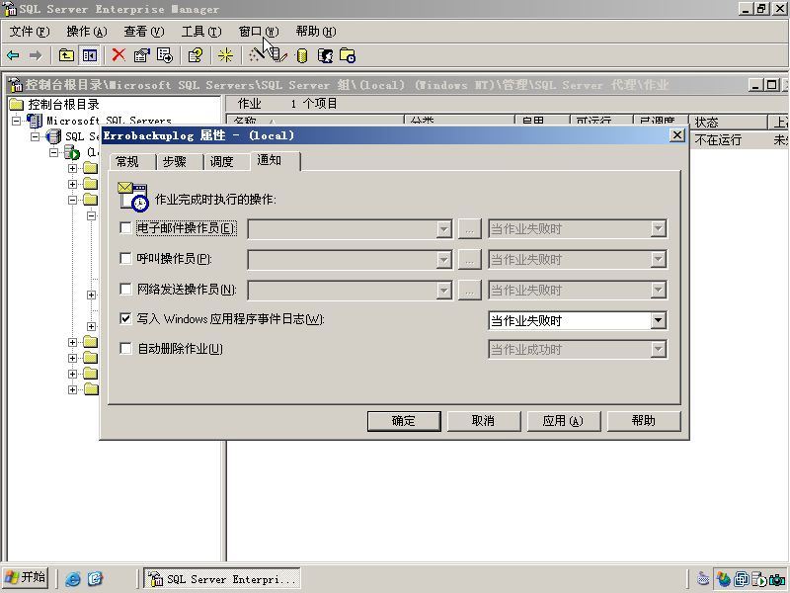Enable the 网络发送操作员 checkbox
The width and height of the screenshot is (790, 593).
point(125,289)
